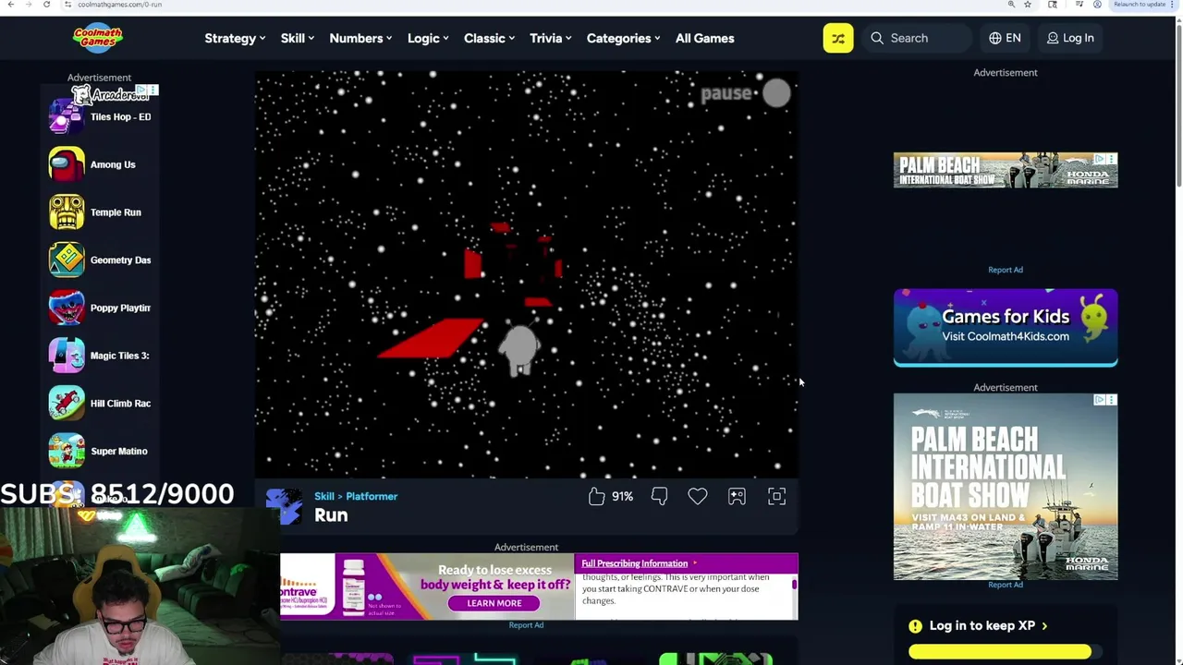Screen dimensions: 1183x665
Task: Click the Log In user icon
Action: (x=1053, y=38)
